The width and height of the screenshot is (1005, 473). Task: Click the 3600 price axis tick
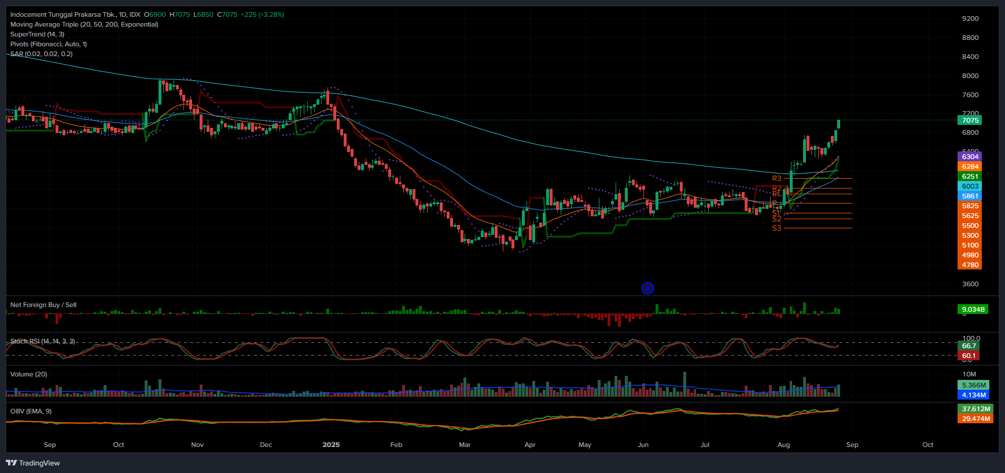[970, 284]
